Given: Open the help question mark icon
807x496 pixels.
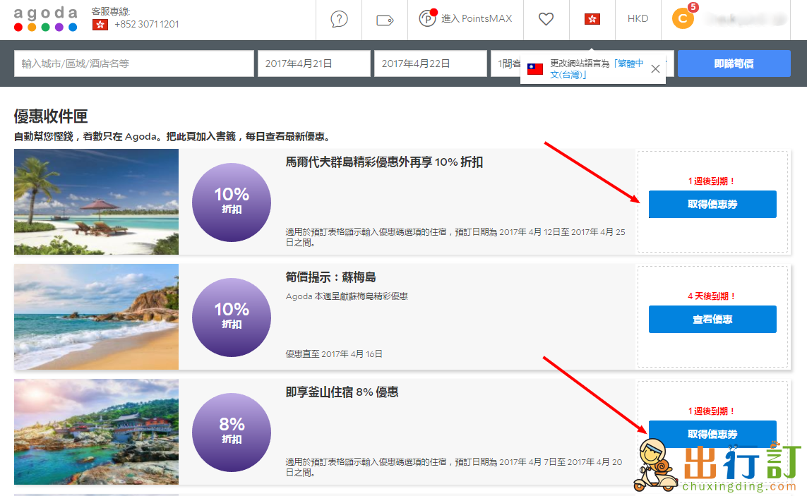Looking at the screenshot, I should (339, 19).
